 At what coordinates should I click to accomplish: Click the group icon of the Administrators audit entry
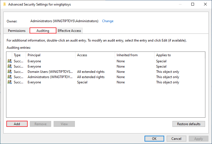[x=10, y=77]
